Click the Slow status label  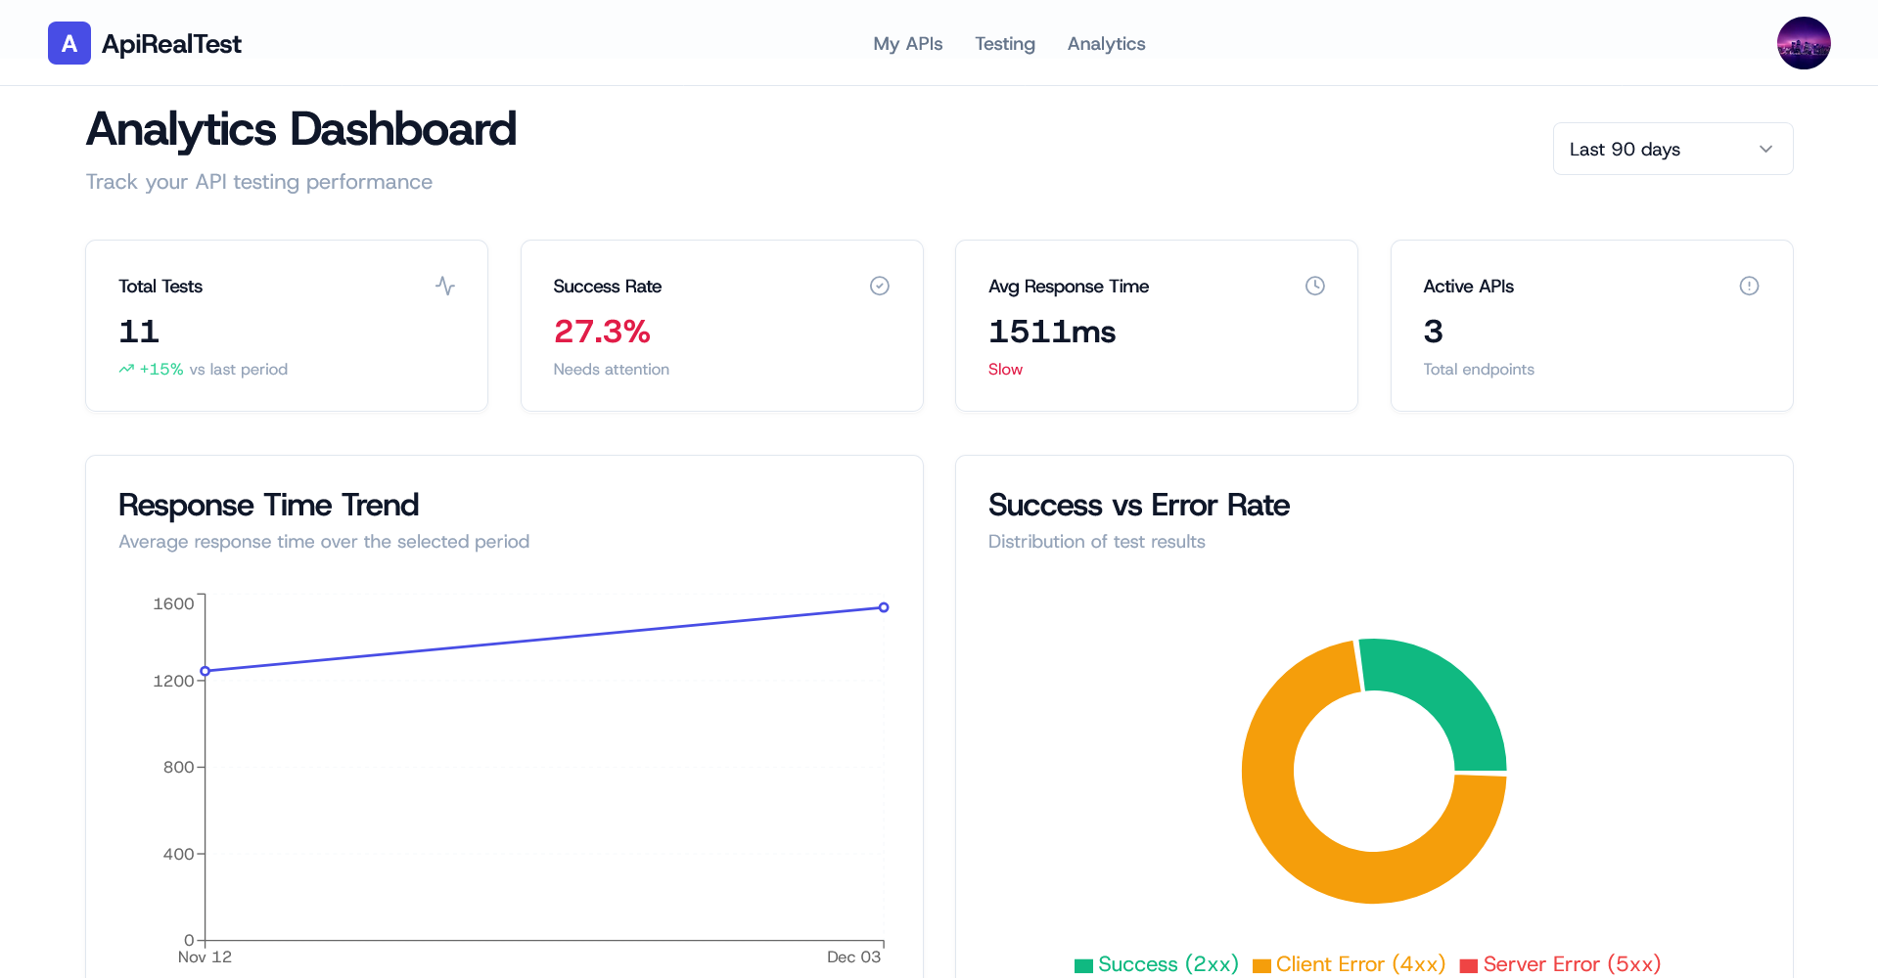tap(1005, 369)
